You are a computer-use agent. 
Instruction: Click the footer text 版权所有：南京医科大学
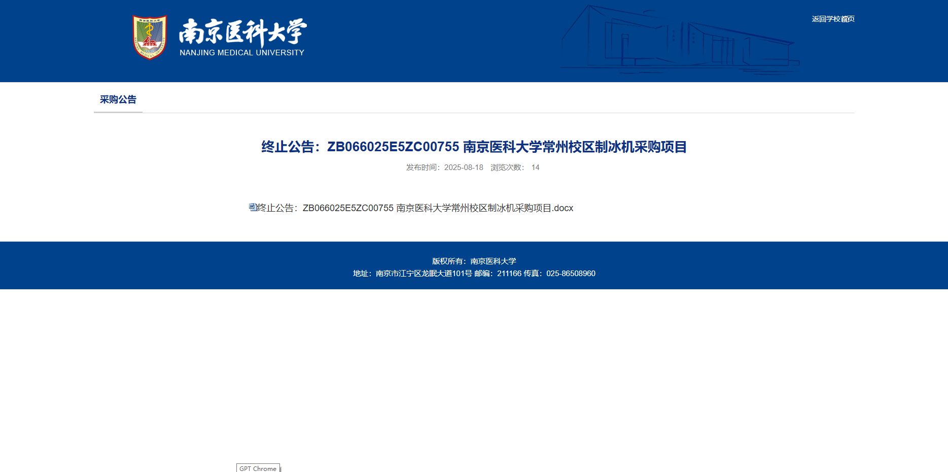coord(474,261)
